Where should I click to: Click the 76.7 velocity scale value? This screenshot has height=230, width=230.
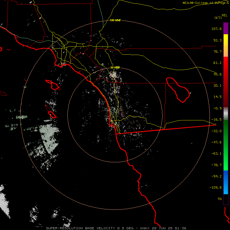[217, 51]
